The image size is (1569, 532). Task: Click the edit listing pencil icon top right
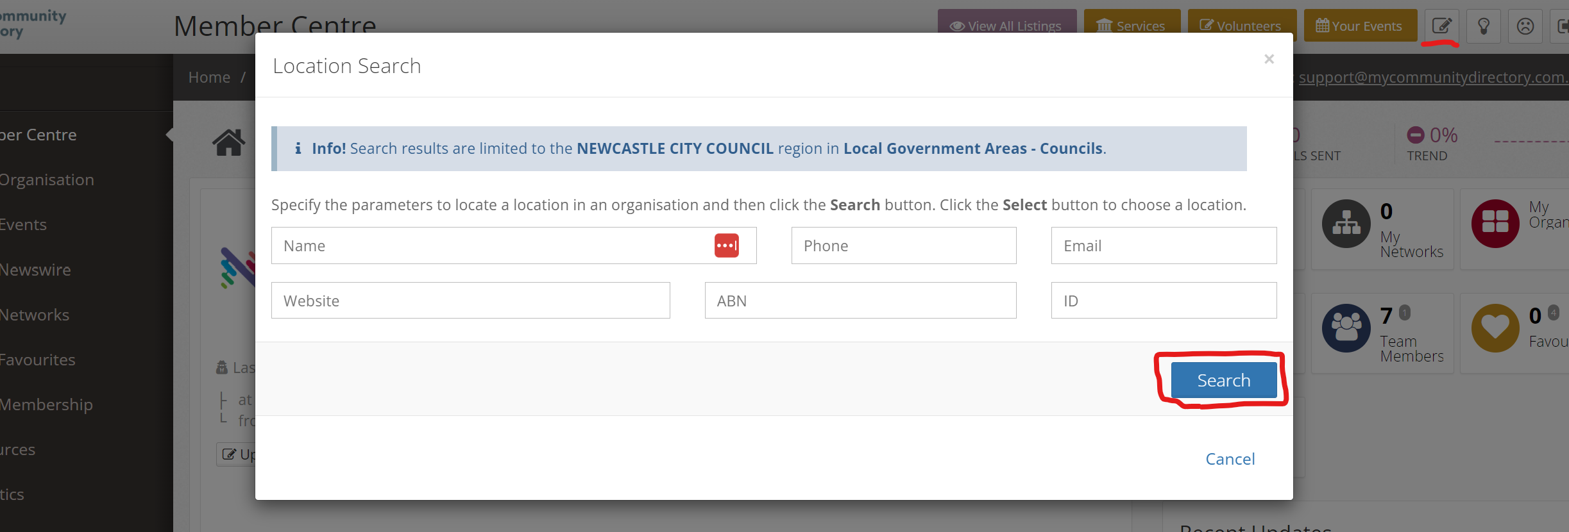pos(1441,26)
